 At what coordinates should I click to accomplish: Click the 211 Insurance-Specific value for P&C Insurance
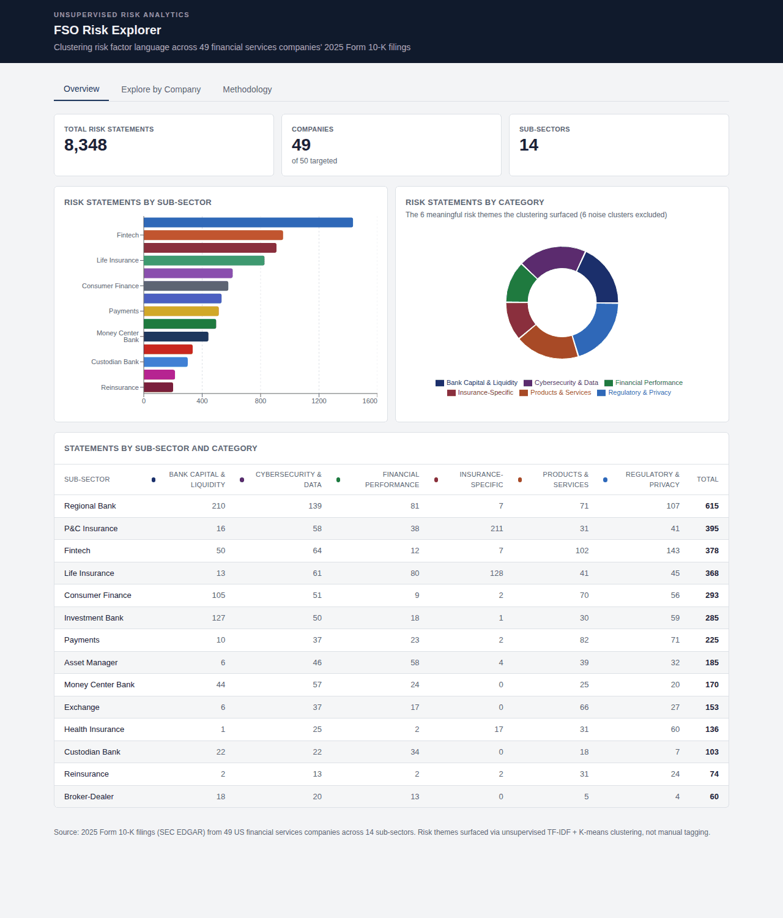[x=497, y=529]
